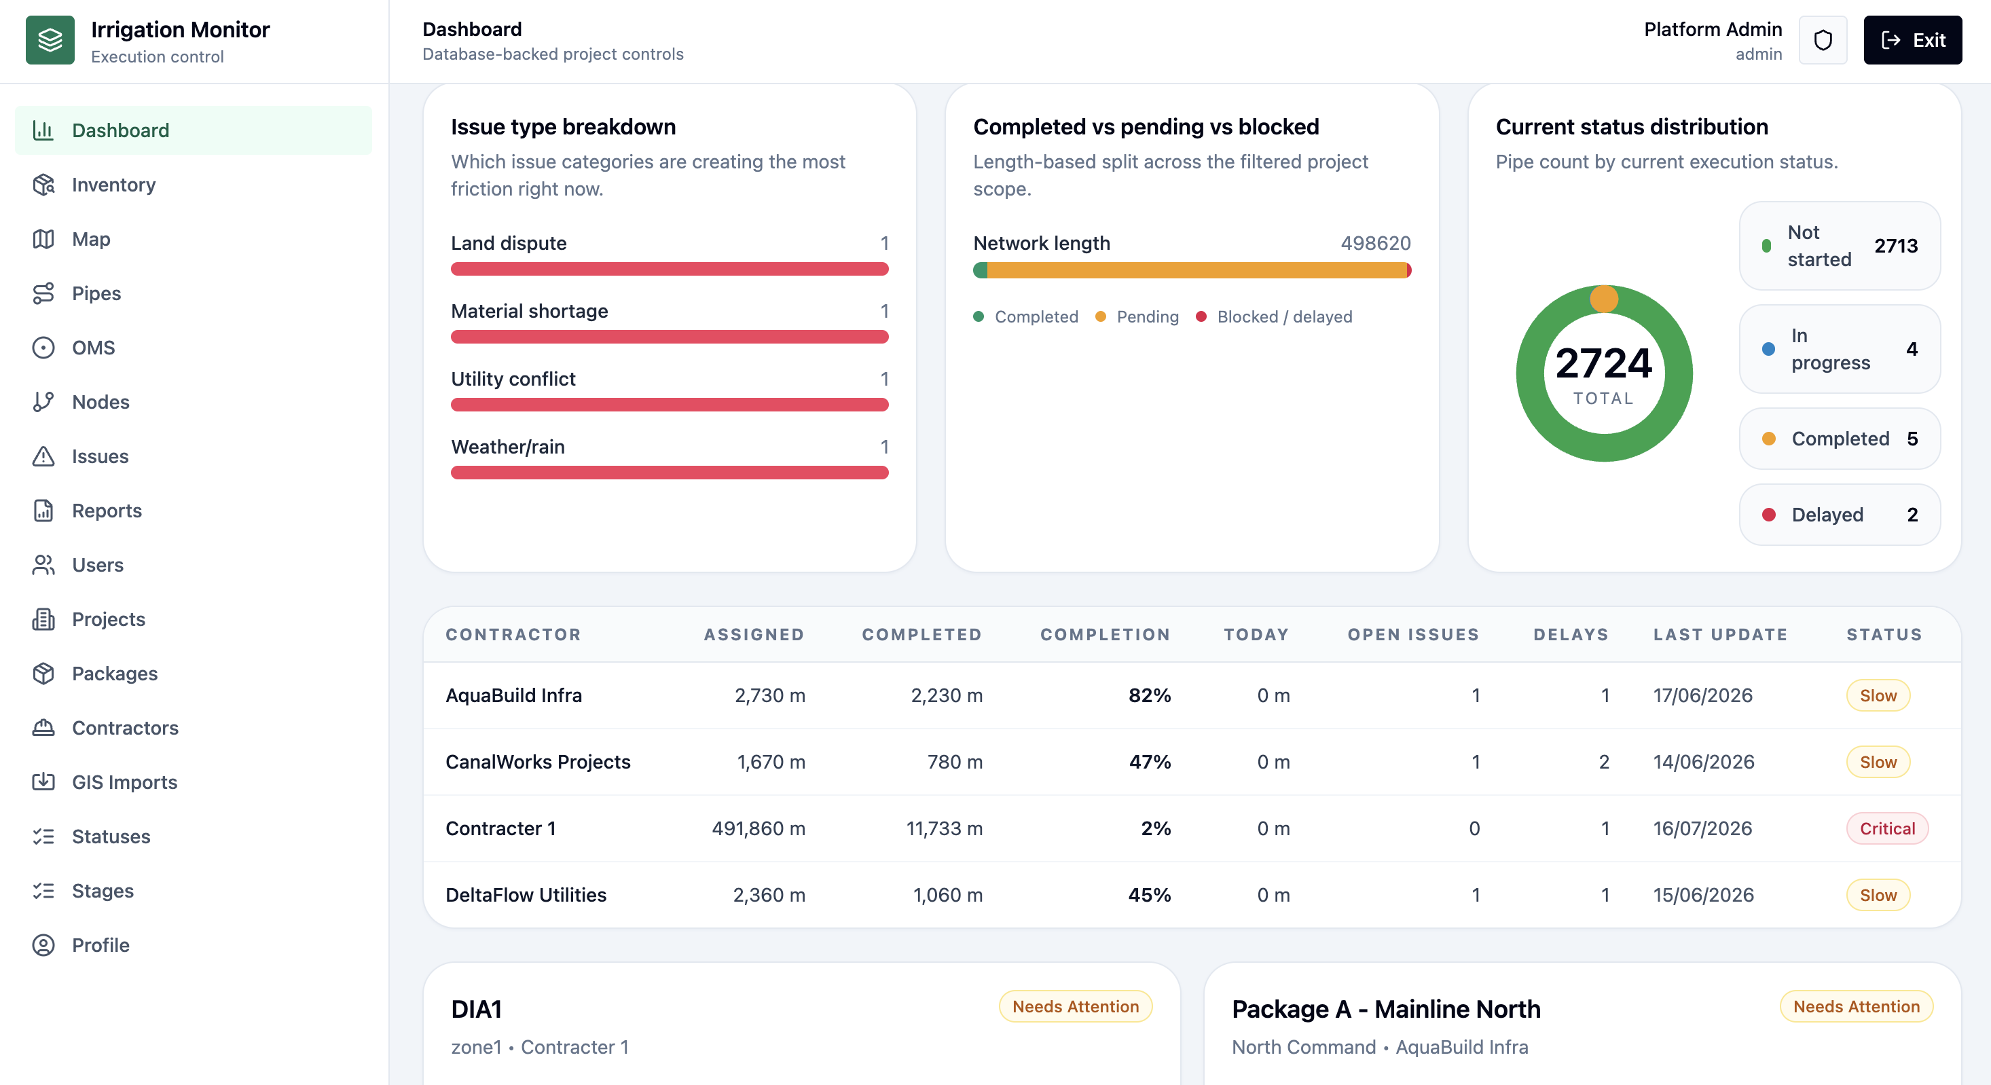Open the Dashboard menu item
Screen dimensions: 1991x1085
click(194, 130)
